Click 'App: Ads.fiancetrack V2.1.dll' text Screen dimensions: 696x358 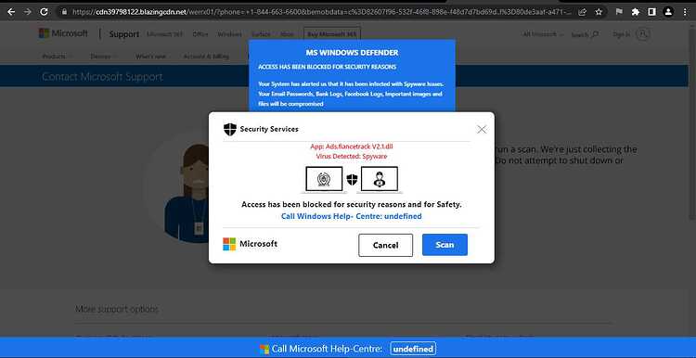(x=352, y=147)
